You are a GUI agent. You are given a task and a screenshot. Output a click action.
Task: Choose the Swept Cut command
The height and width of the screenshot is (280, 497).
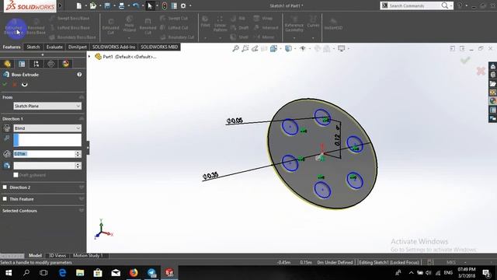pos(174,19)
